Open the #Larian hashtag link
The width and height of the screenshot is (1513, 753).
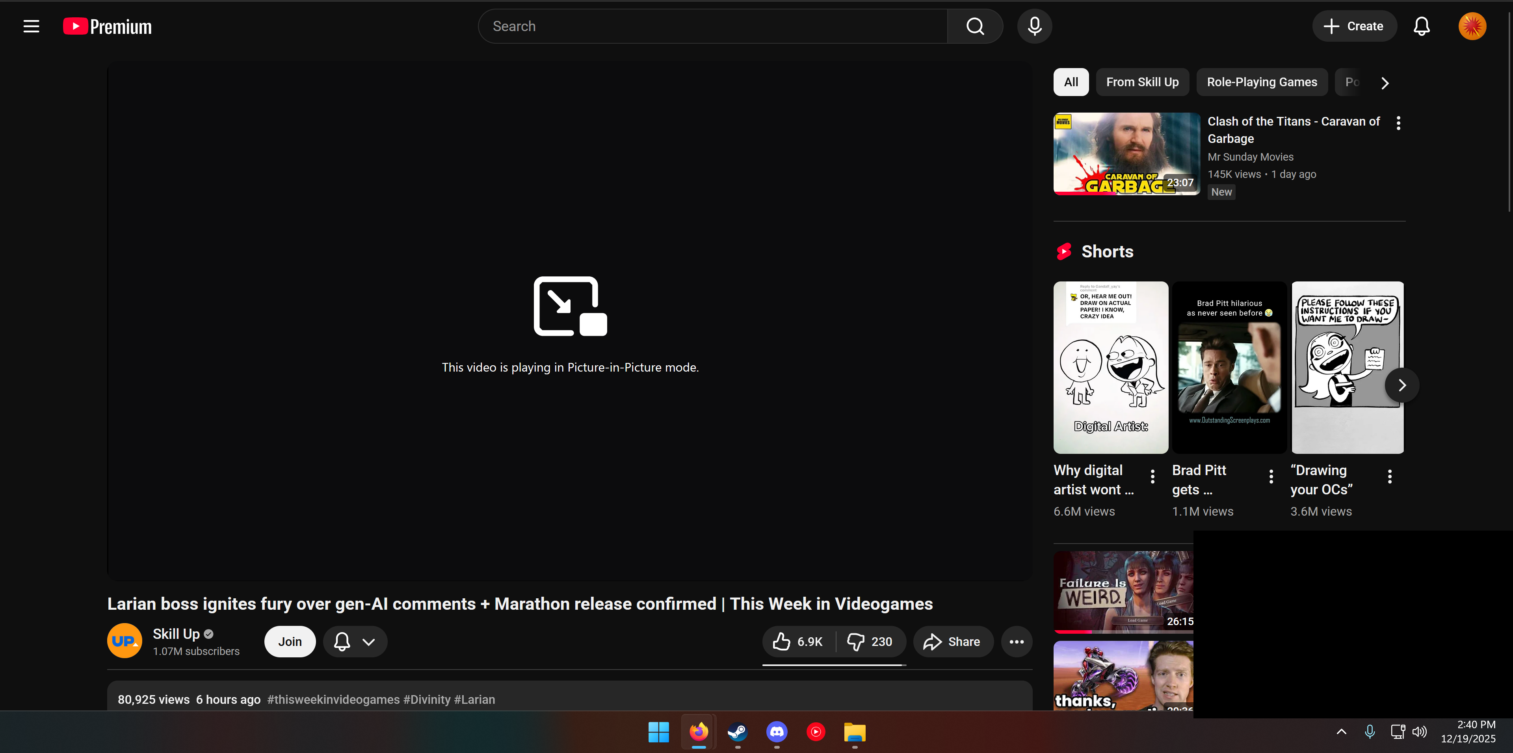[x=474, y=699]
